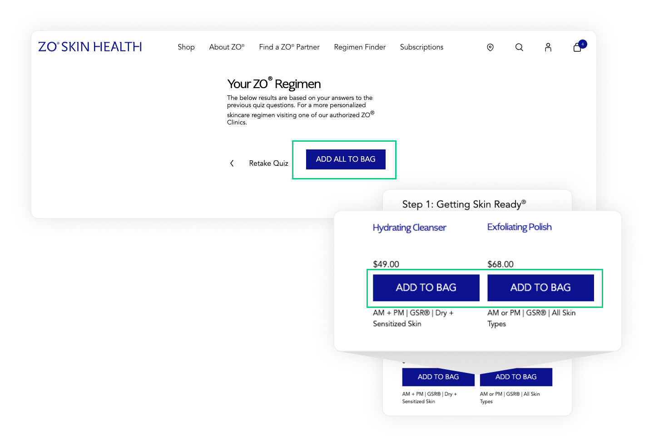Image resolution: width=654 pixels, height=436 pixels.
Task: Open the Shop menu
Action: pyautogui.click(x=186, y=47)
